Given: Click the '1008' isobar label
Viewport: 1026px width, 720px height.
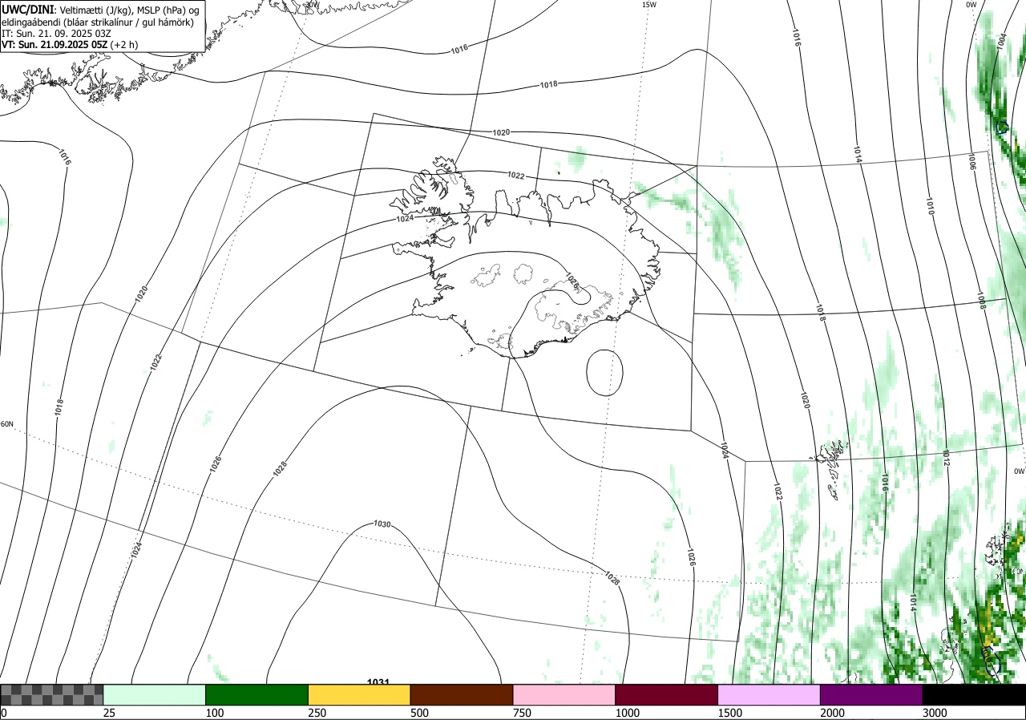Looking at the screenshot, I should pyautogui.click(x=981, y=301).
